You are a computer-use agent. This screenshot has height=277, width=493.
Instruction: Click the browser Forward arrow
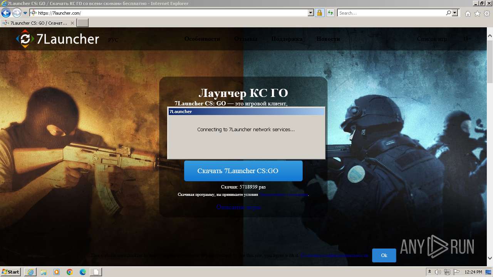pyautogui.click(x=17, y=13)
